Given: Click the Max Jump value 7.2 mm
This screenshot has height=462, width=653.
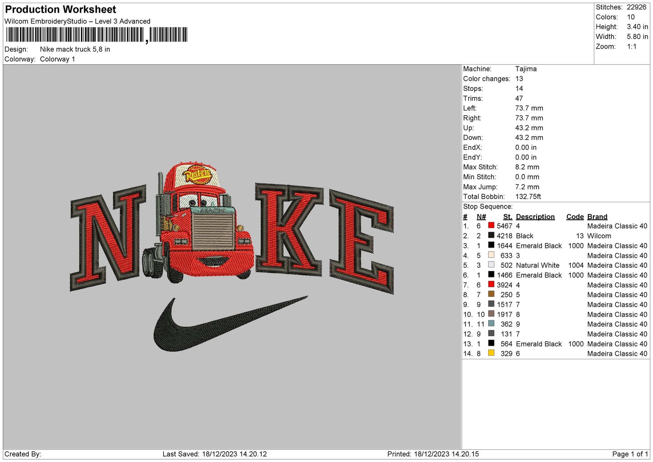Looking at the screenshot, I should click(527, 187).
